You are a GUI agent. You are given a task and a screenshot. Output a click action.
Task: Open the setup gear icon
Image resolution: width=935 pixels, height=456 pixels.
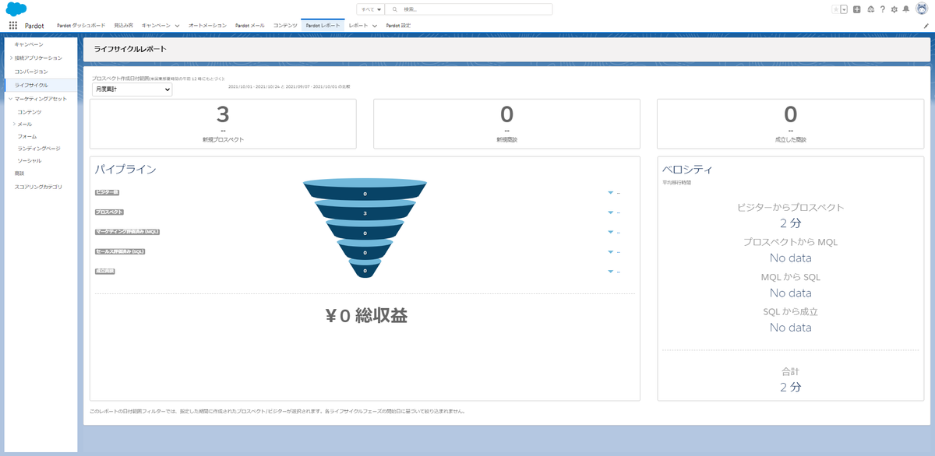[894, 9]
